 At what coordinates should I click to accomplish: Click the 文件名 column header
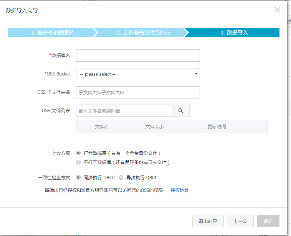click(102, 127)
